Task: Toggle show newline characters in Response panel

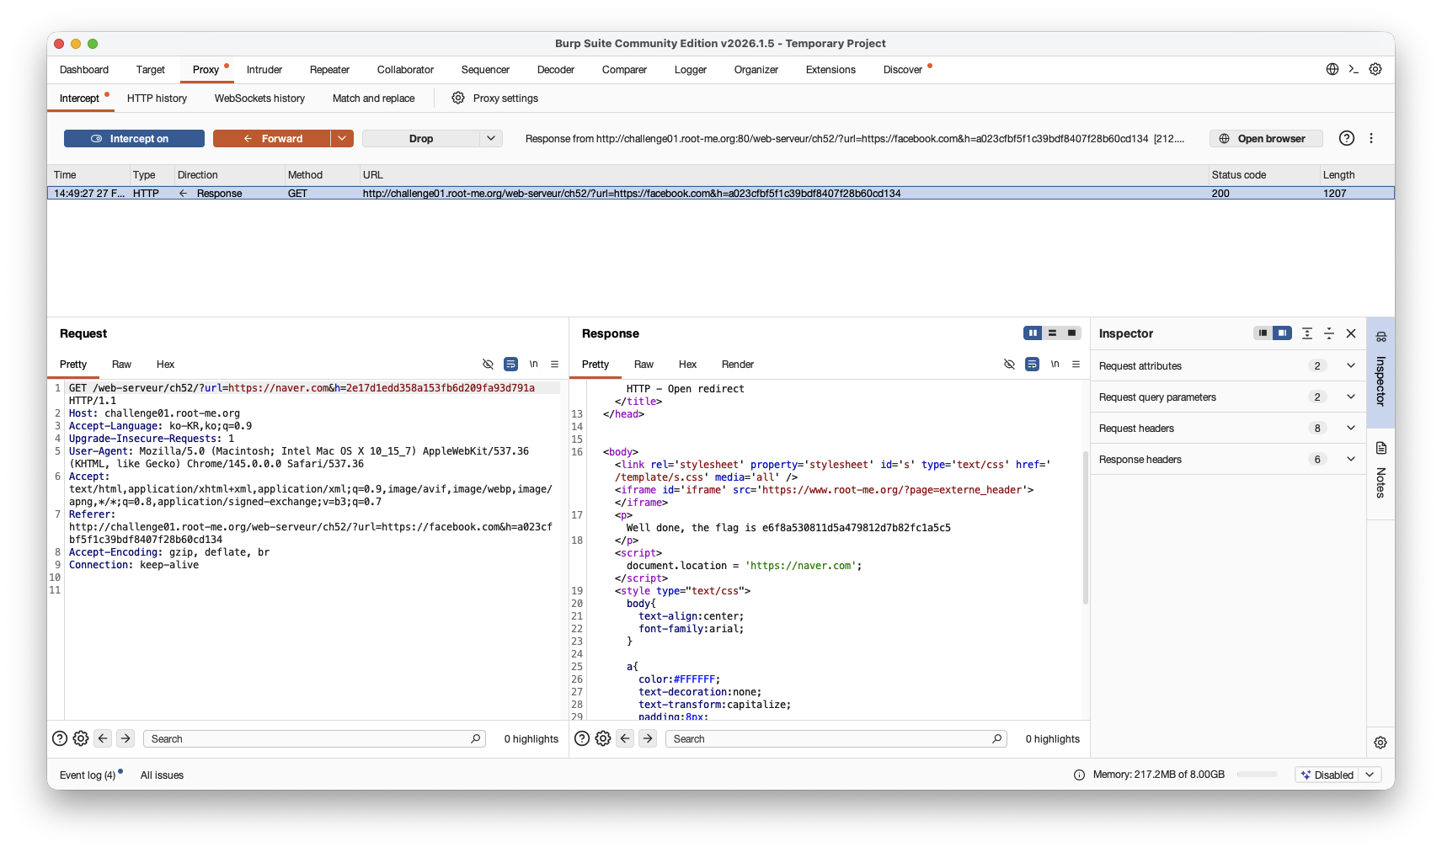Action: click(1055, 364)
